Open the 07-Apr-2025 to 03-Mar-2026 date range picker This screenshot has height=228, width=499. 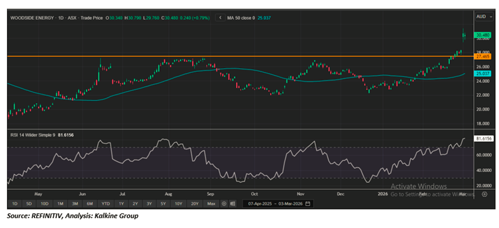click(x=275, y=204)
